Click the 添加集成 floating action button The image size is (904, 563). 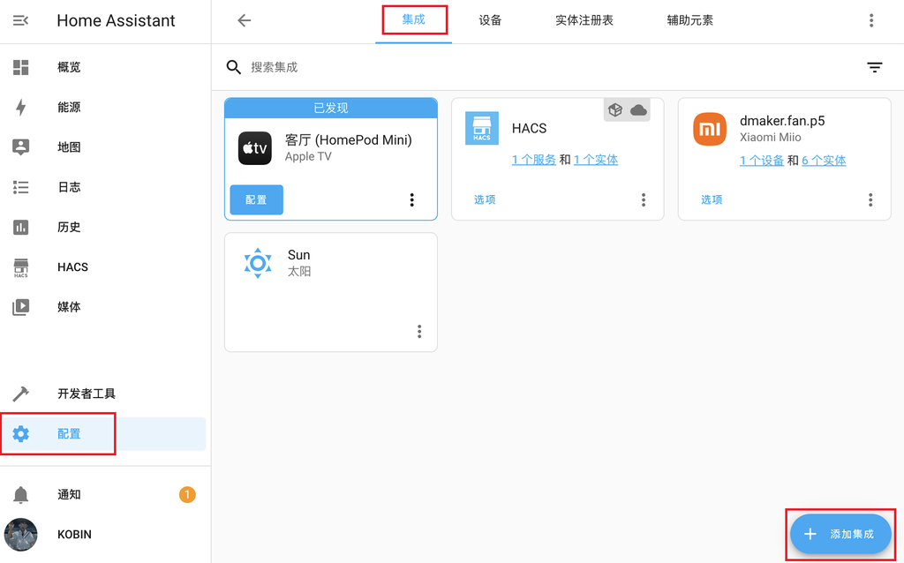pyautogui.click(x=840, y=534)
